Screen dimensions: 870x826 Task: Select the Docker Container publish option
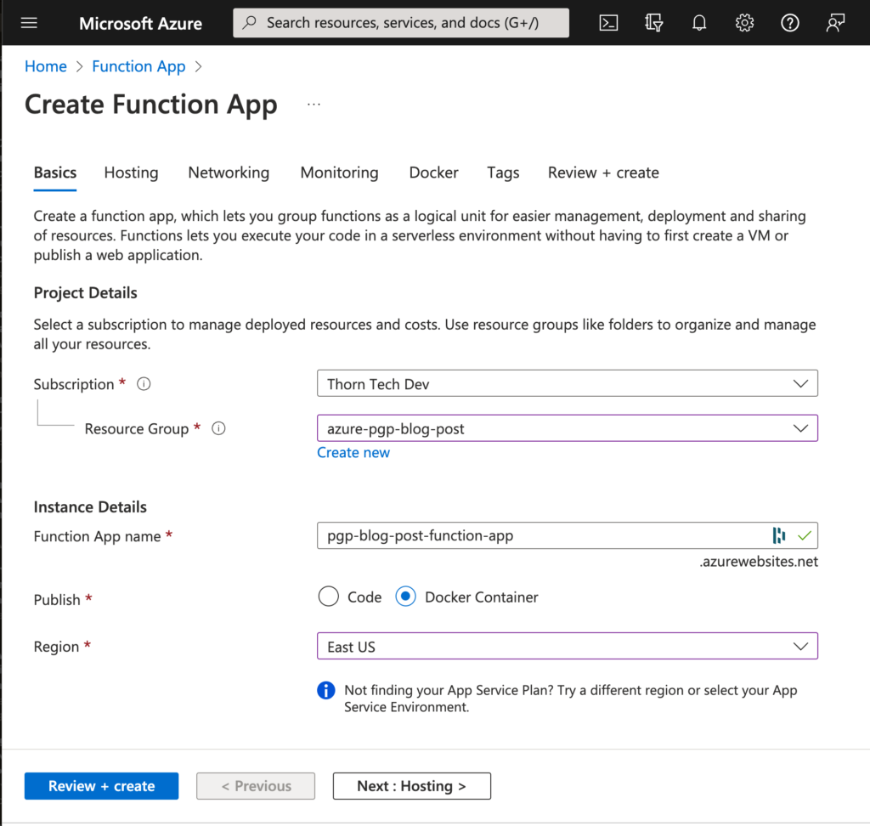point(405,597)
